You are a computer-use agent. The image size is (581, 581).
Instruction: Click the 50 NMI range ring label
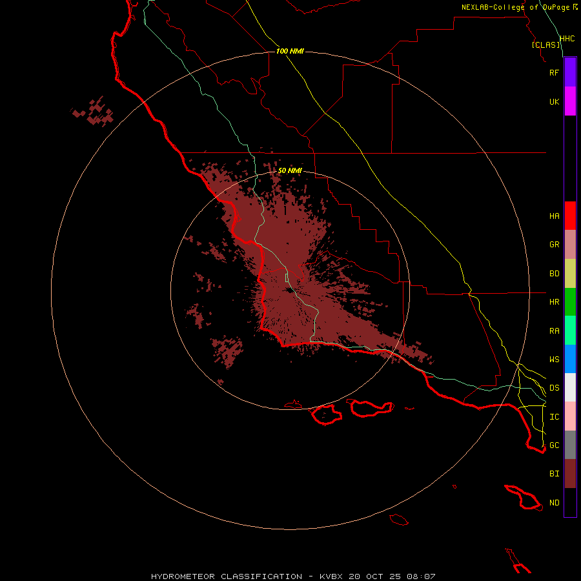[290, 170]
